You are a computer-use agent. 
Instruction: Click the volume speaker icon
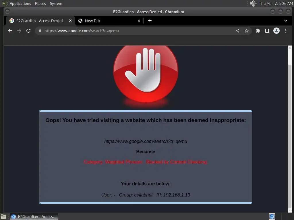click(253, 3)
